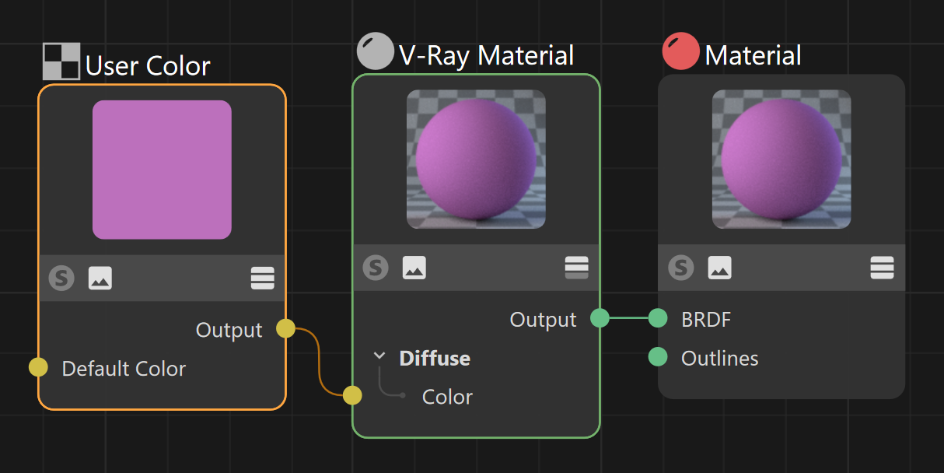This screenshot has width=944, height=473.
Task: Toggle the S solo icon on V-Ray Material node
Action: [x=376, y=268]
